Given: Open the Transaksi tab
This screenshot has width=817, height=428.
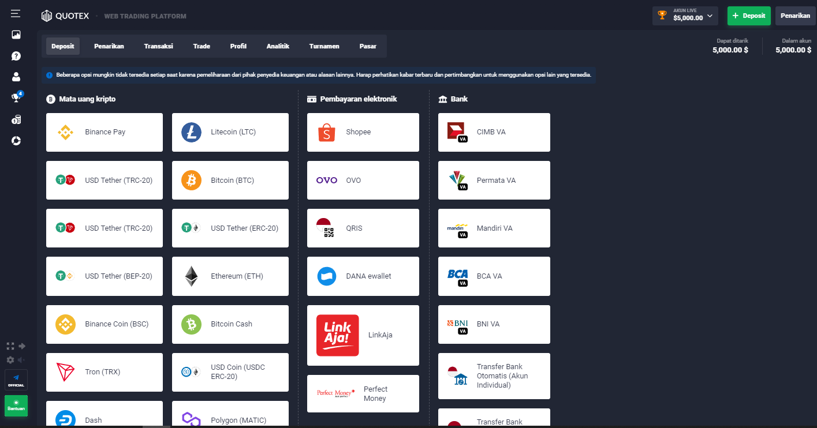Looking at the screenshot, I should click(159, 46).
